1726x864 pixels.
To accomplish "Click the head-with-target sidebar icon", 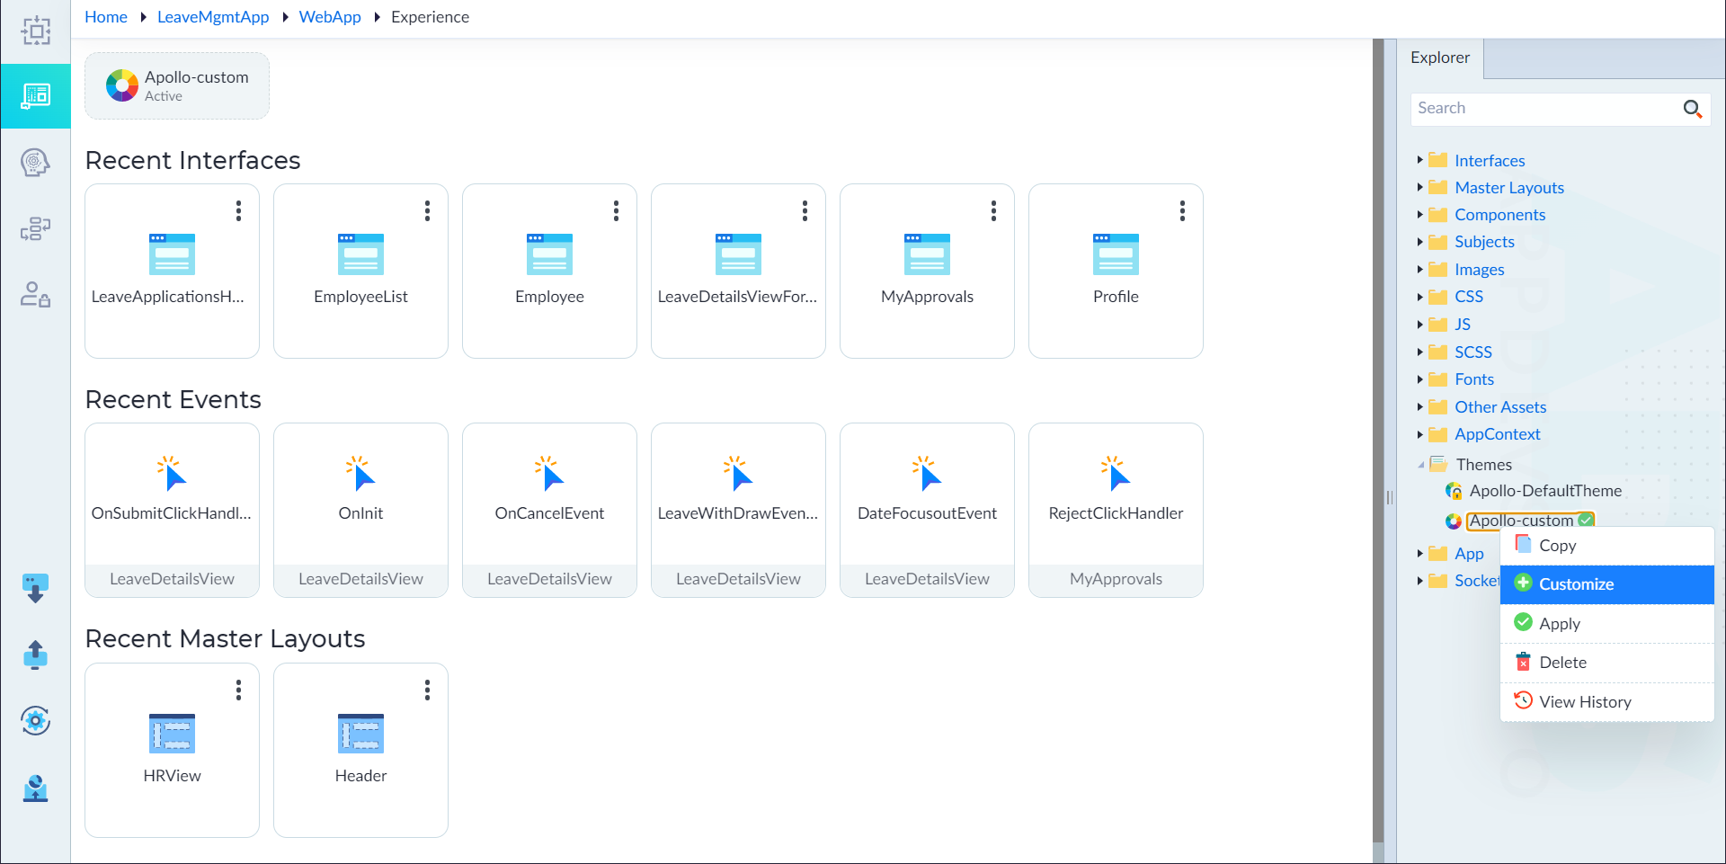I will (35, 163).
